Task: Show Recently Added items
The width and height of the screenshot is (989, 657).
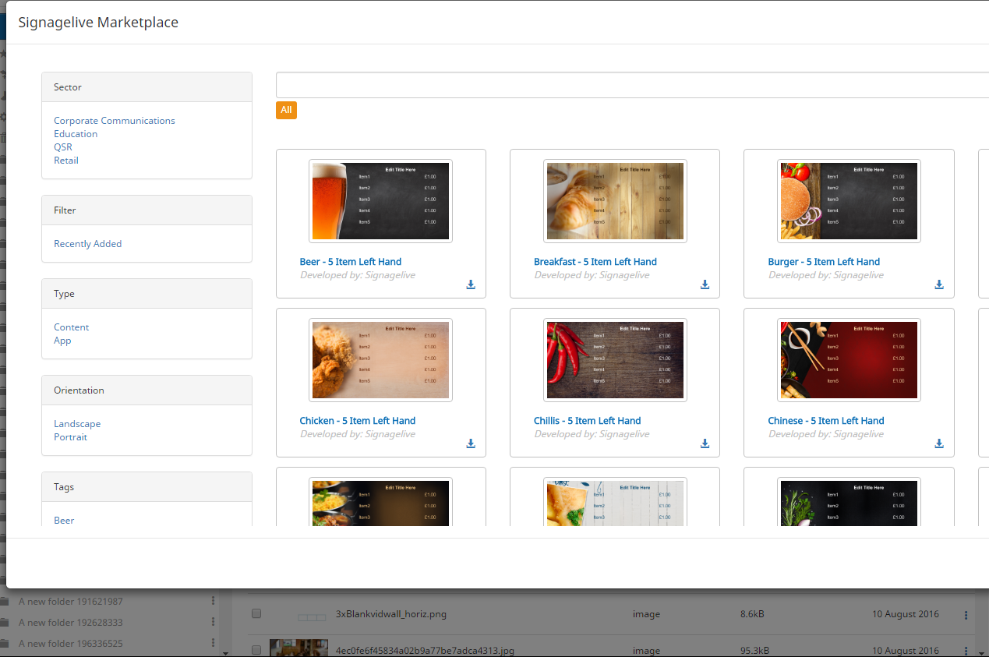Action: 88,244
